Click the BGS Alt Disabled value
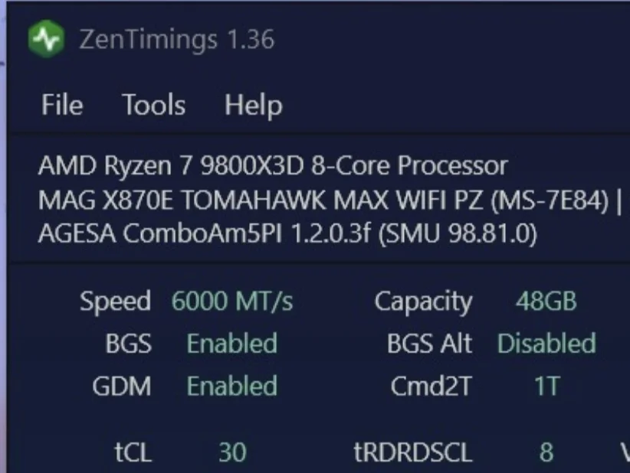The image size is (630, 473). pyautogui.click(x=546, y=344)
